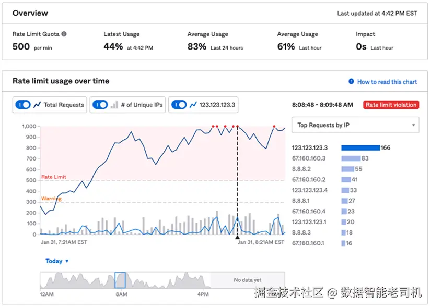Screen dimensions: 431x308
Task: Expand the Today date range dropdown
Action: (x=57, y=261)
